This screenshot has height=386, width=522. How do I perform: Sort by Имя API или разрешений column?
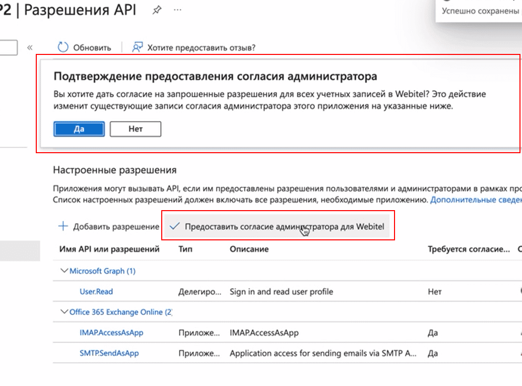pyautogui.click(x=109, y=249)
